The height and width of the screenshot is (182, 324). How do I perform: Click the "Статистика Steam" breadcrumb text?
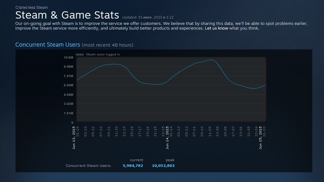pos(31,8)
